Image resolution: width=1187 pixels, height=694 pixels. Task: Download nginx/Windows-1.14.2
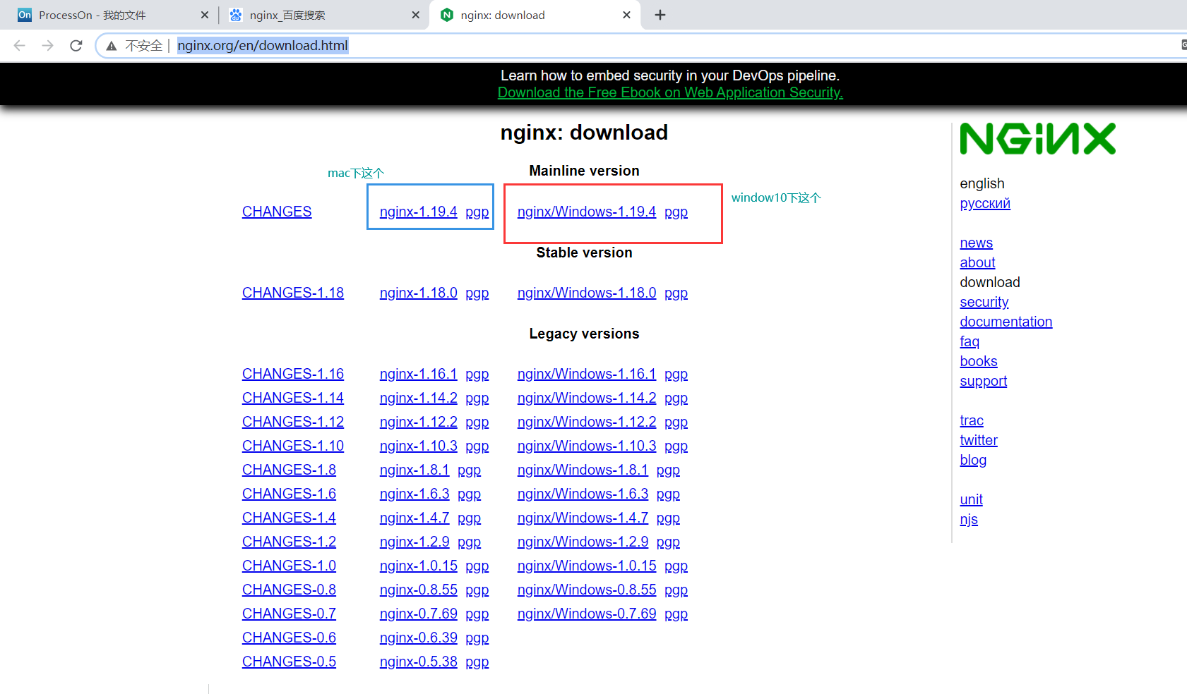coord(587,398)
